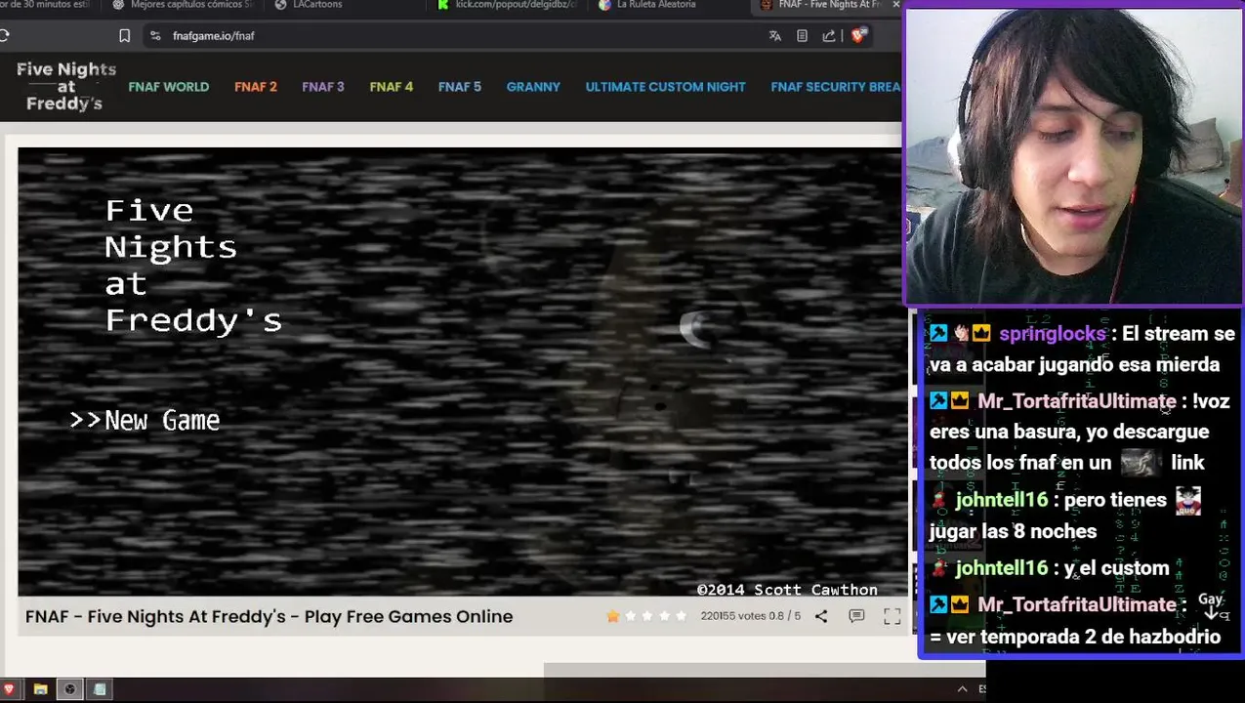Click the ©2014 Scott Cawthon text

coord(787,590)
